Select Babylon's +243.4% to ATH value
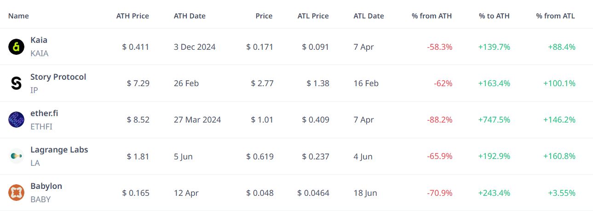Image resolution: width=593 pixels, height=211 pixels. pyautogui.click(x=494, y=193)
